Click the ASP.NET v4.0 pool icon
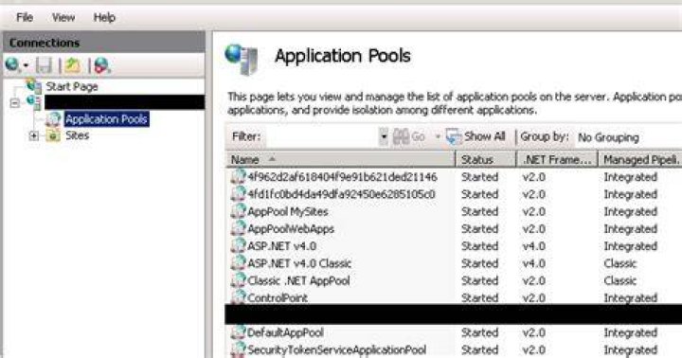682x358 pixels. coord(238,245)
